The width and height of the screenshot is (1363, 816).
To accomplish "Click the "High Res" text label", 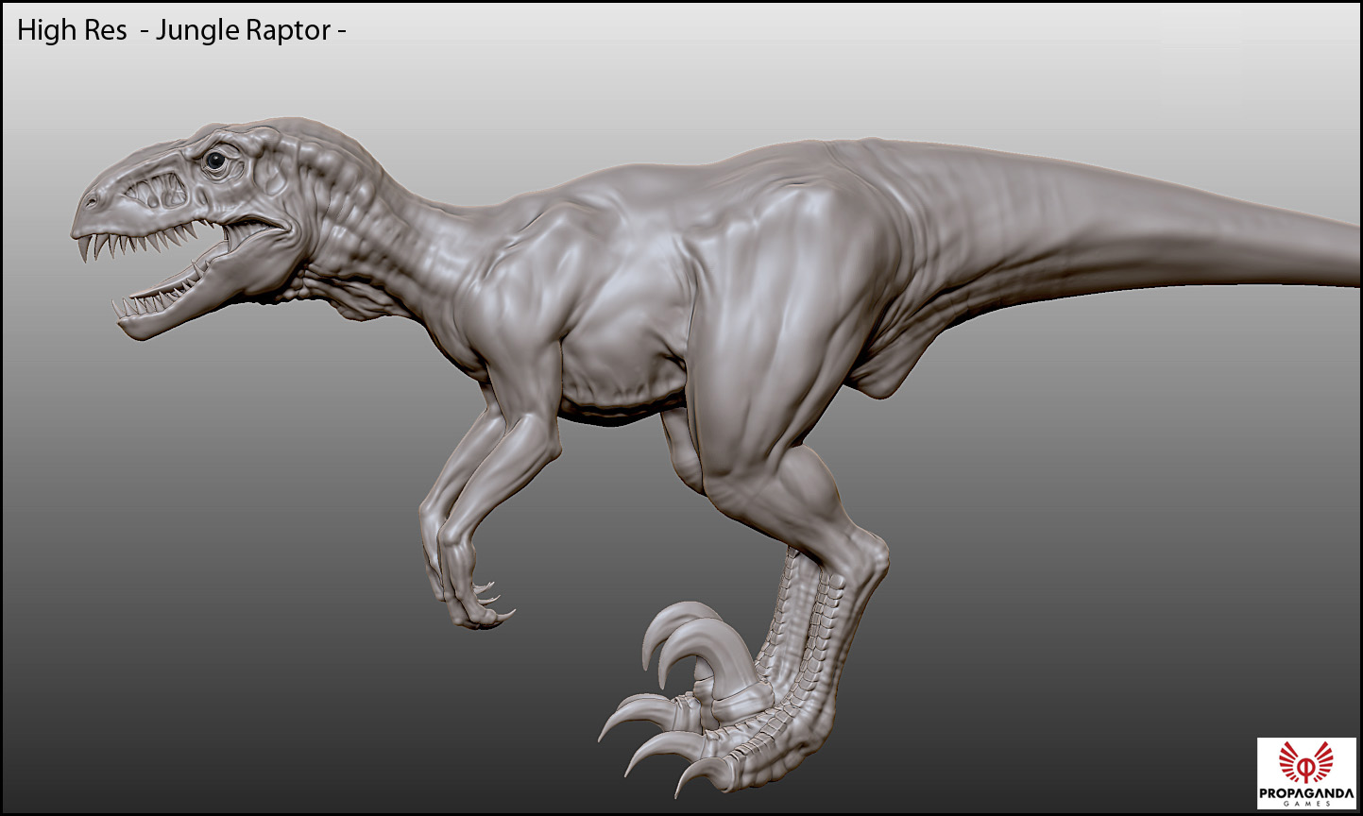I will pos(72,30).
